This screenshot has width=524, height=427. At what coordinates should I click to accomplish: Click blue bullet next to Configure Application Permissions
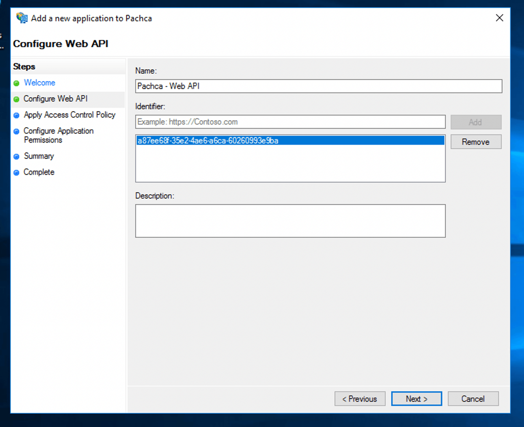[x=17, y=131]
